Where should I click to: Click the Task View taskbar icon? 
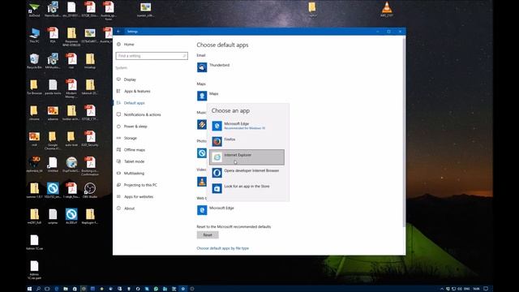click(x=47, y=289)
